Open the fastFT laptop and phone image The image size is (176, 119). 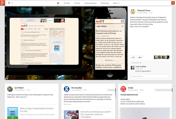coord(66,43)
